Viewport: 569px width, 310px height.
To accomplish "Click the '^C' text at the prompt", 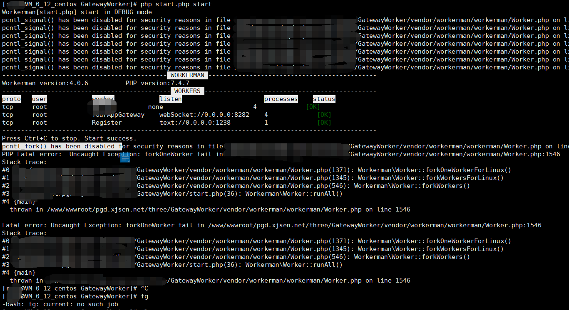I will click(x=144, y=288).
